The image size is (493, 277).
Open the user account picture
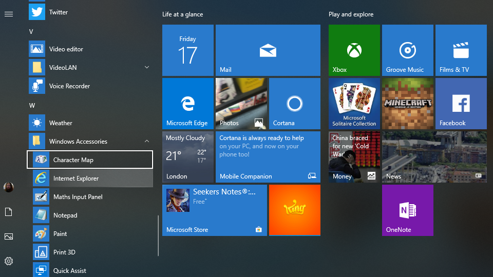(x=9, y=187)
